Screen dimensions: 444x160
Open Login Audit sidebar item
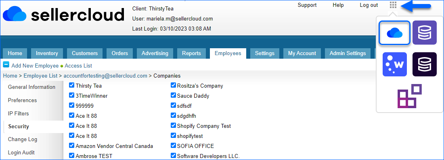(21, 153)
